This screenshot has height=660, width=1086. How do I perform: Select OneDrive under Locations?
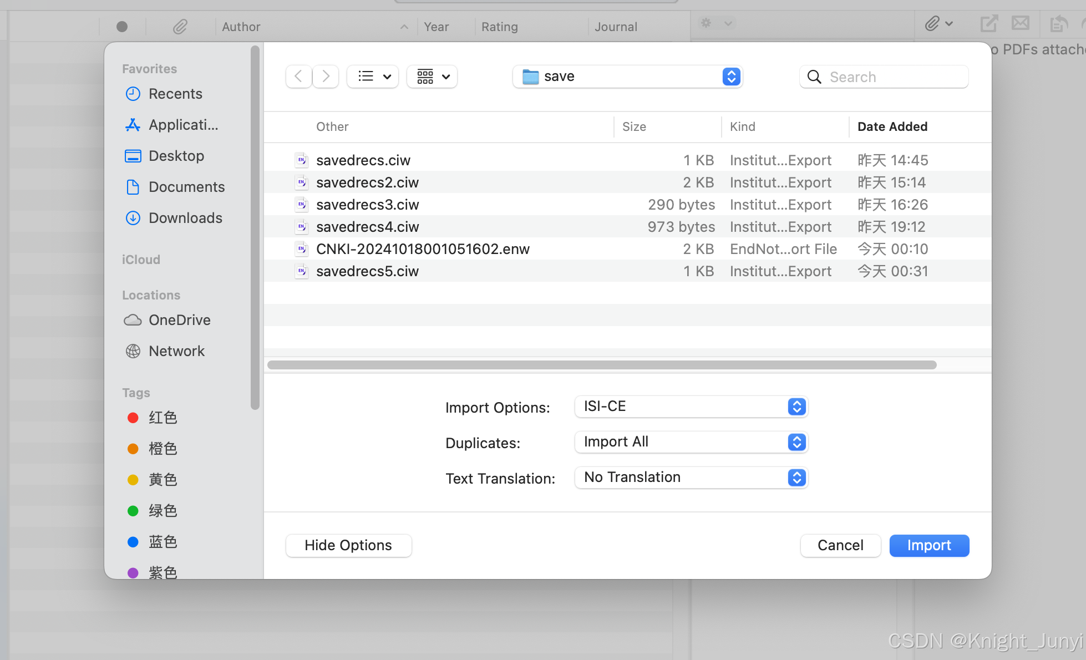pyautogui.click(x=179, y=320)
